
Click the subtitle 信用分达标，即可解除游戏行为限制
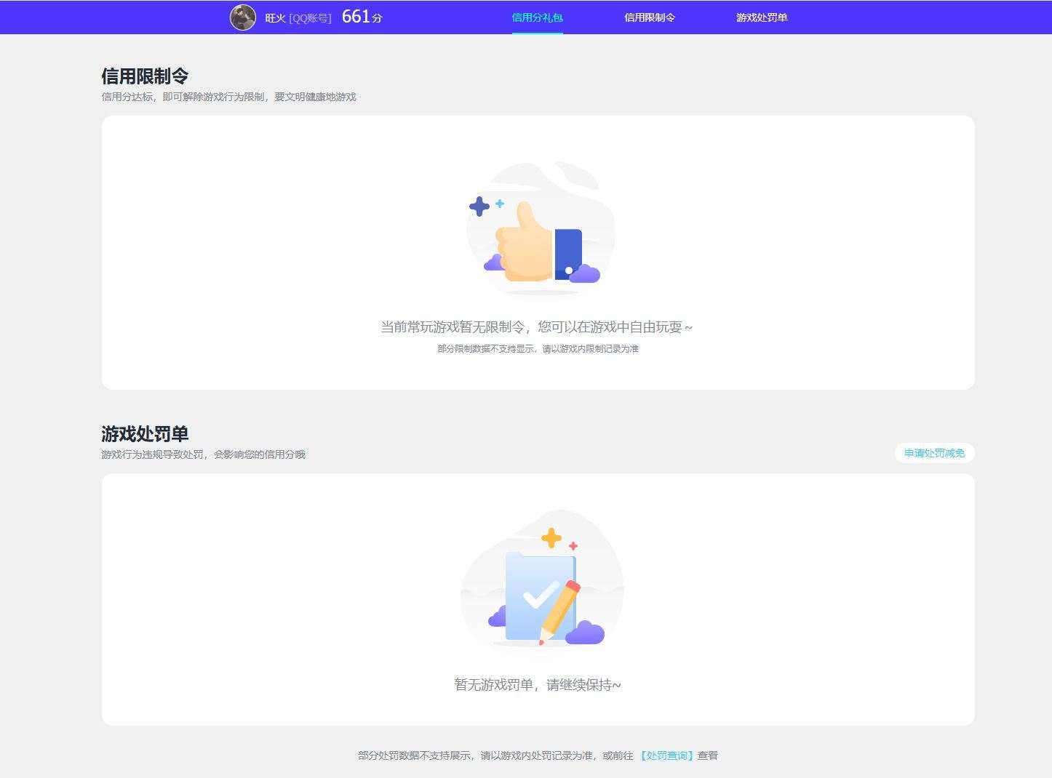tap(183, 97)
